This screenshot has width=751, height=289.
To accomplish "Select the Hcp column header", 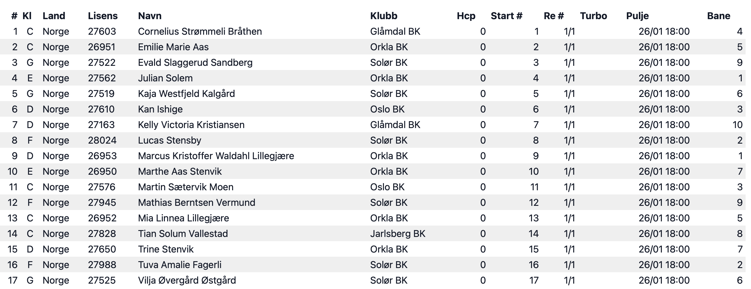I will coord(466,16).
